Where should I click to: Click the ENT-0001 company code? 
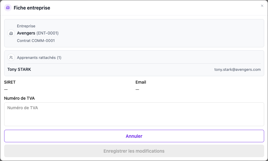click(48, 33)
